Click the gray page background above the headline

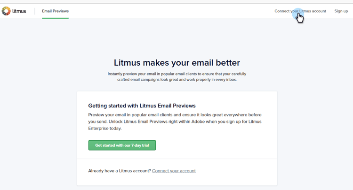176,37
